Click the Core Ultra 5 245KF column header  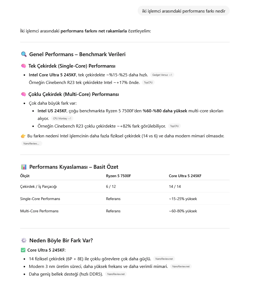point(185,176)
